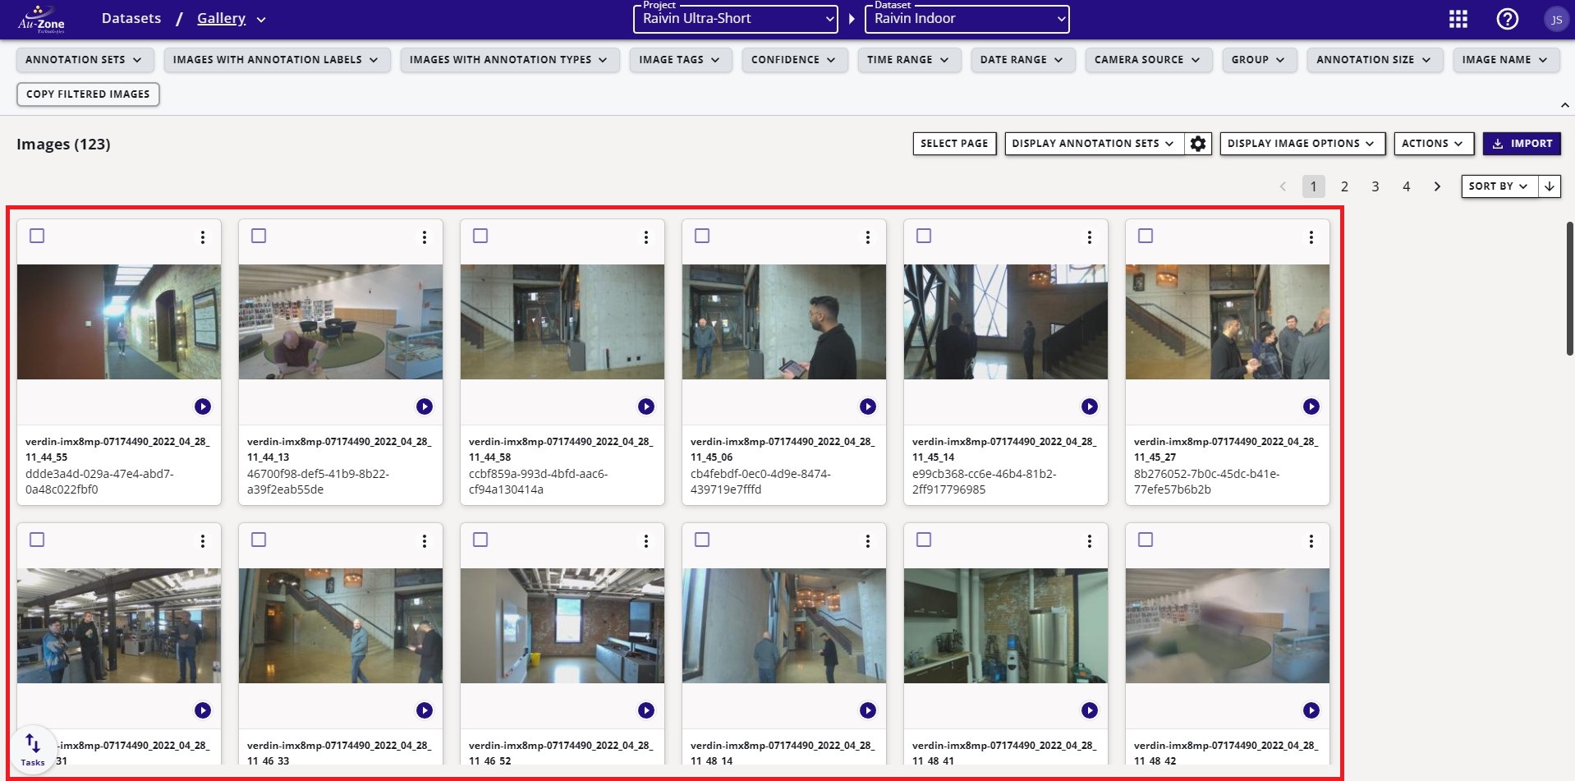Click the Import button
This screenshot has width=1575, height=781.
1522,144
